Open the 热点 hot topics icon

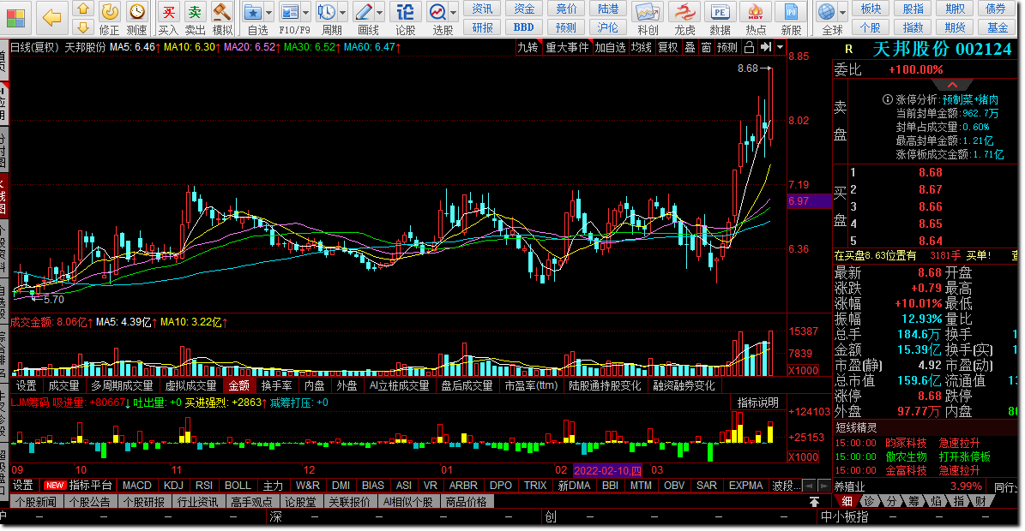tap(756, 18)
